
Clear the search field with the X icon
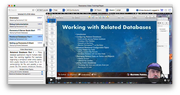click(x=33, y=10)
